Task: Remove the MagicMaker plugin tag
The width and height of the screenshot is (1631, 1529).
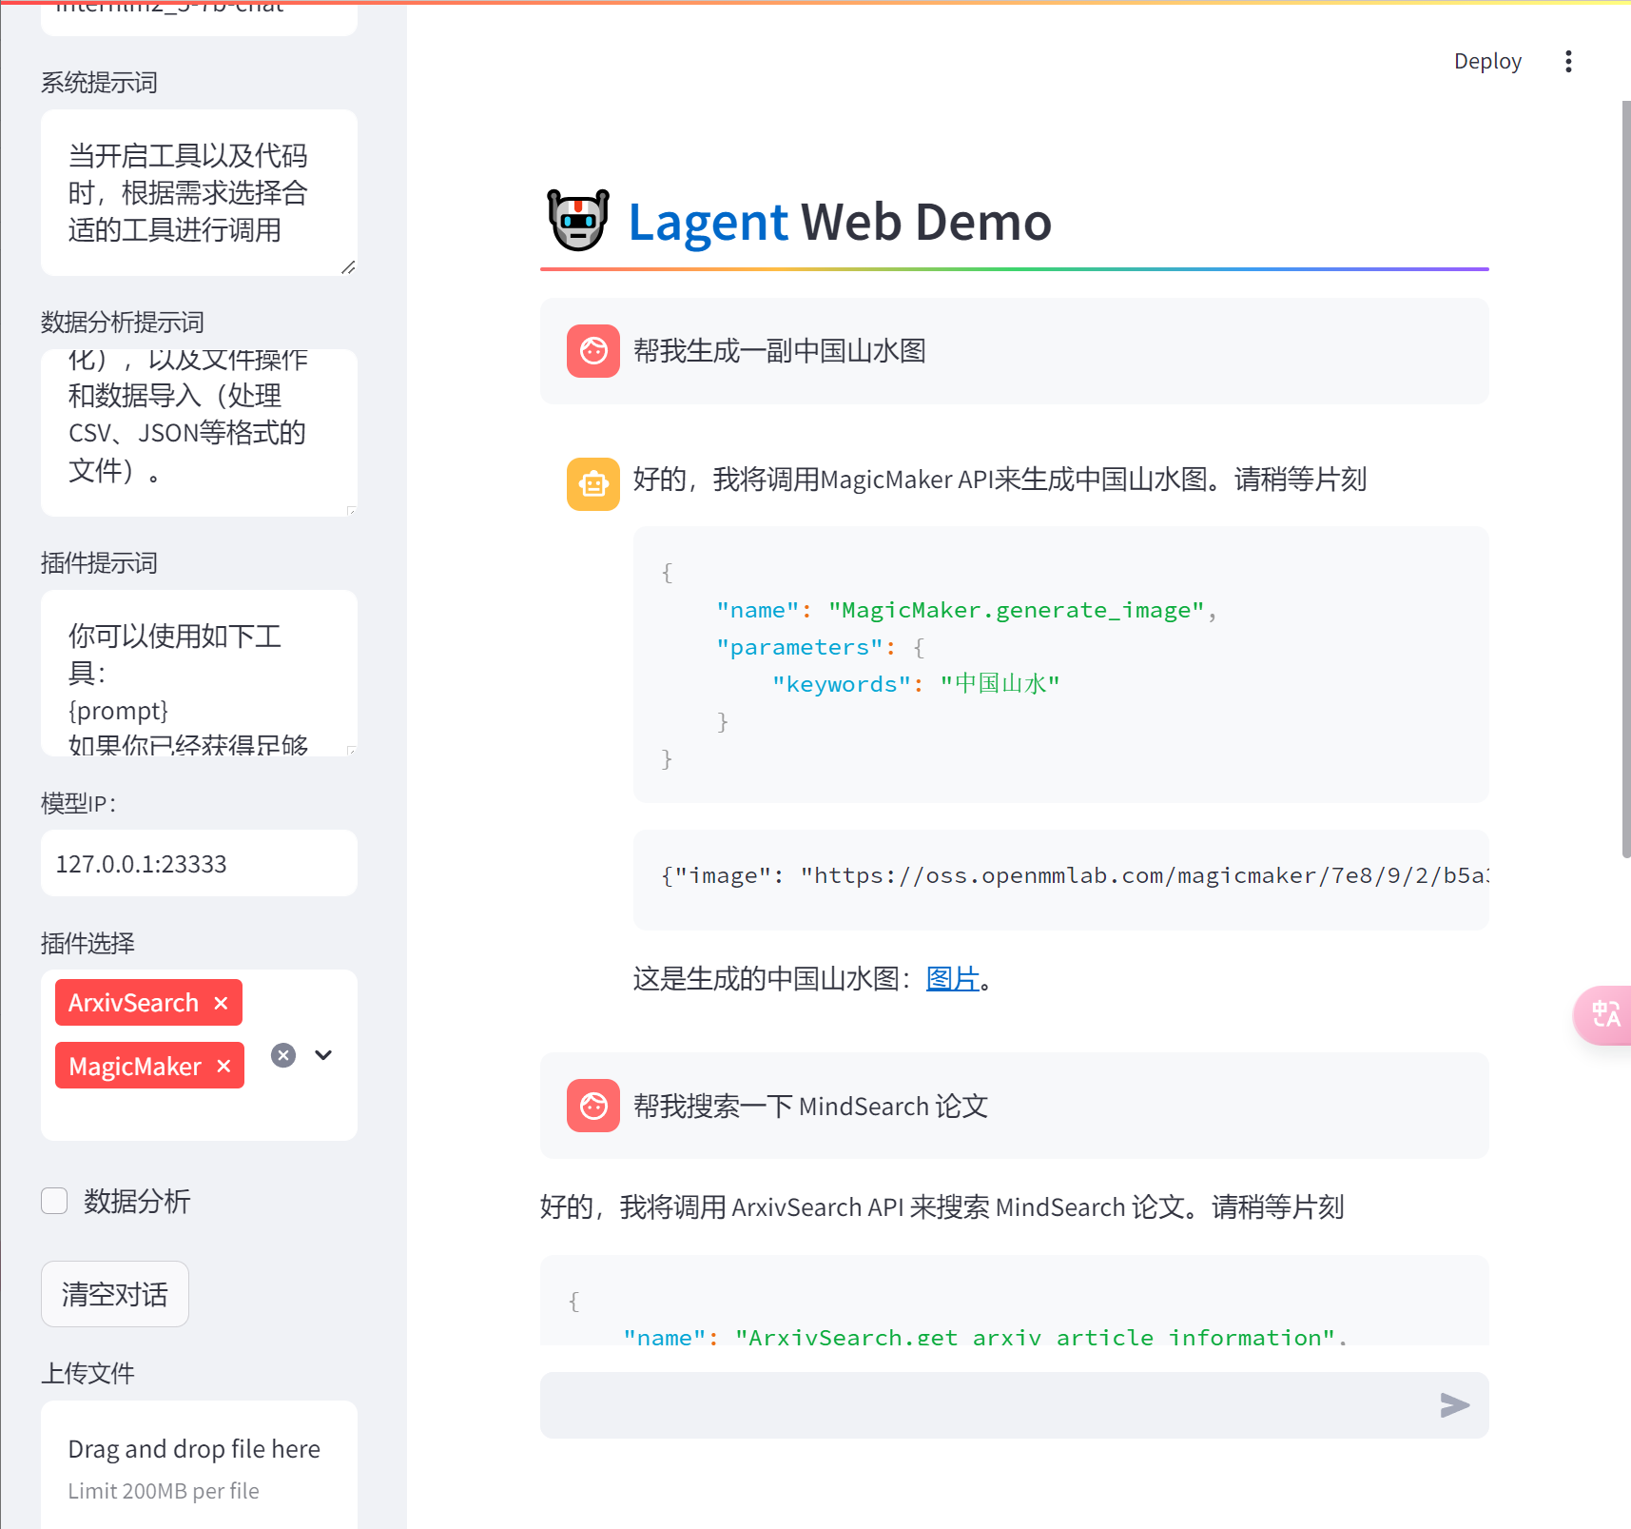Action: (x=223, y=1067)
